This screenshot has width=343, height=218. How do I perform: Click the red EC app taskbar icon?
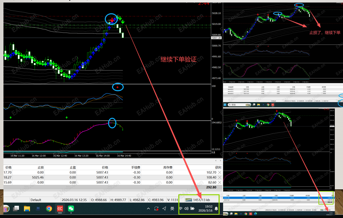pyautogui.click(x=60, y=209)
